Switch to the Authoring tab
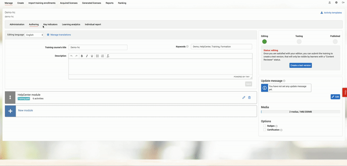This screenshot has height=166, width=347. pyautogui.click(x=34, y=25)
